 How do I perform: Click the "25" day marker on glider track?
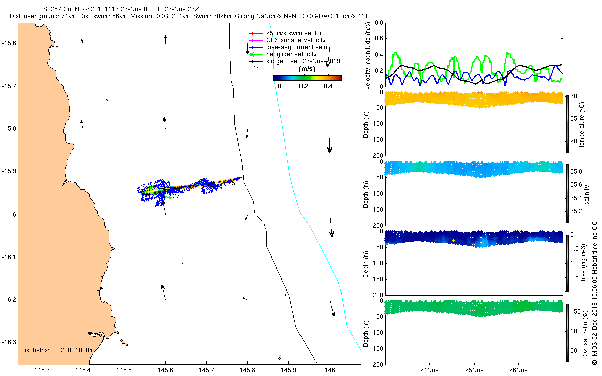click(x=232, y=183)
